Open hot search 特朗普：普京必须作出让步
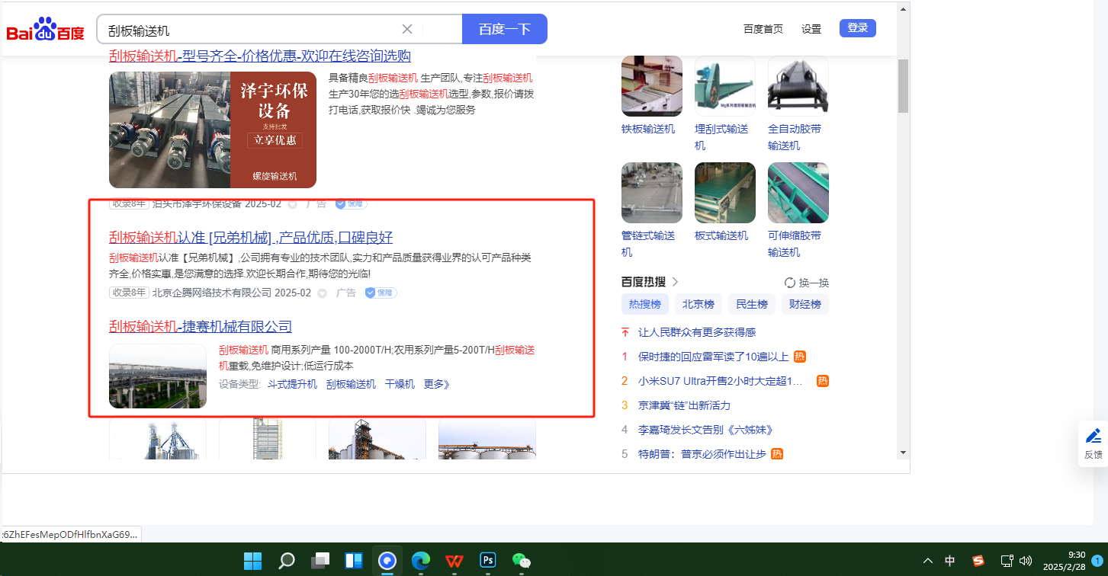 click(702, 454)
